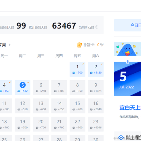Select day 29 calendar cell
Image resolution: width=141 pixels, height=141 pixels.
77,138
